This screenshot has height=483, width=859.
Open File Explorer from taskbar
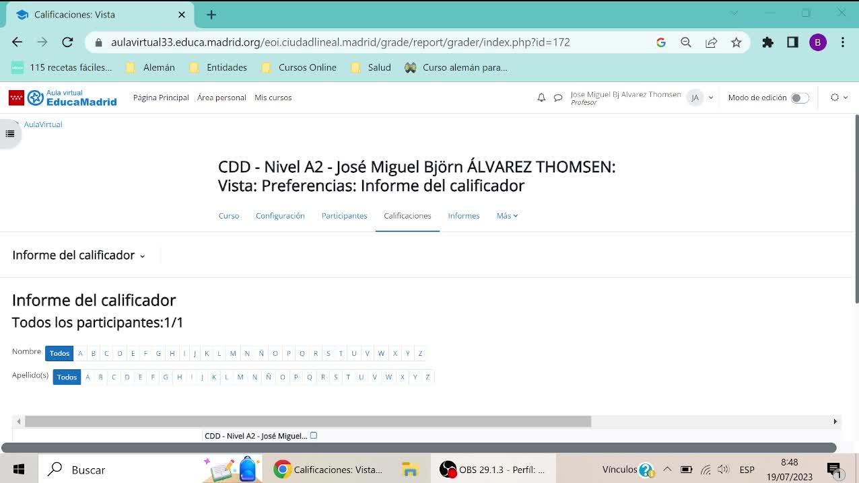pos(410,470)
